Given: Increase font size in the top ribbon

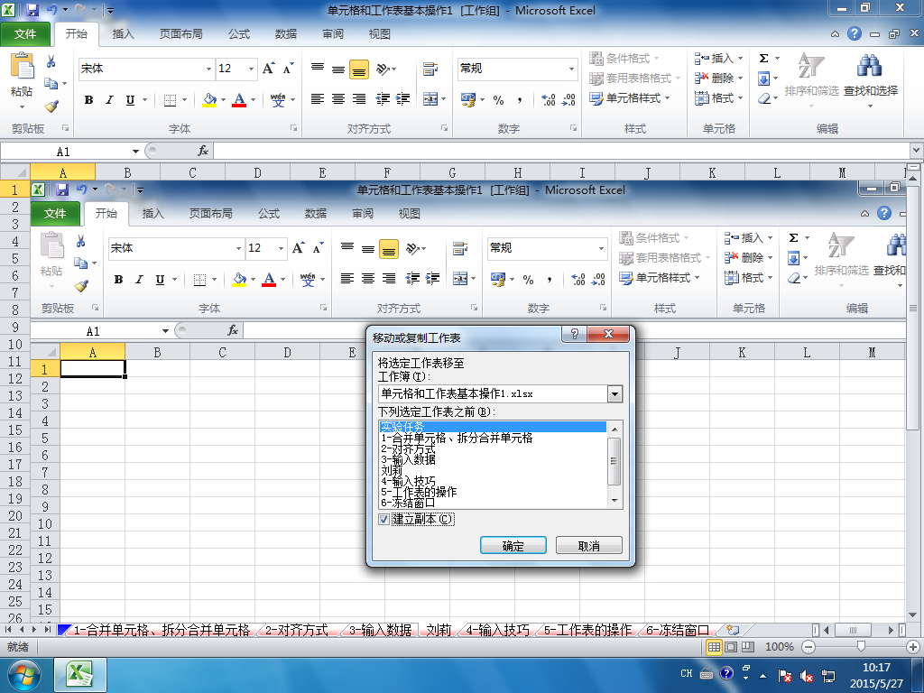Looking at the screenshot, I should point(269,69).
